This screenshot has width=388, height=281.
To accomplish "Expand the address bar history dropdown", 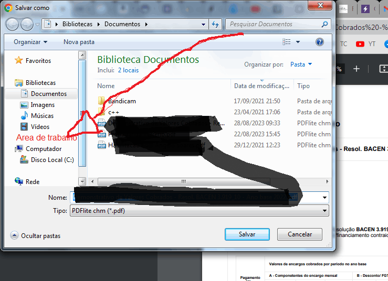I will (x=203, y=24).
